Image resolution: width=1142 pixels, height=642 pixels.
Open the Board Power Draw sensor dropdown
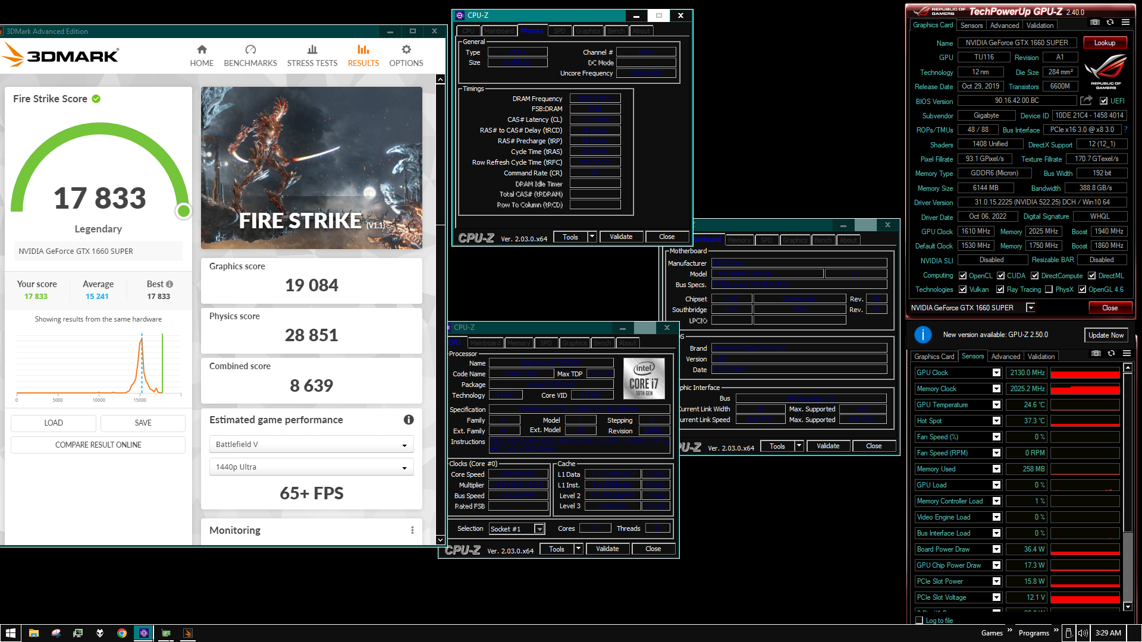[996, 549]
